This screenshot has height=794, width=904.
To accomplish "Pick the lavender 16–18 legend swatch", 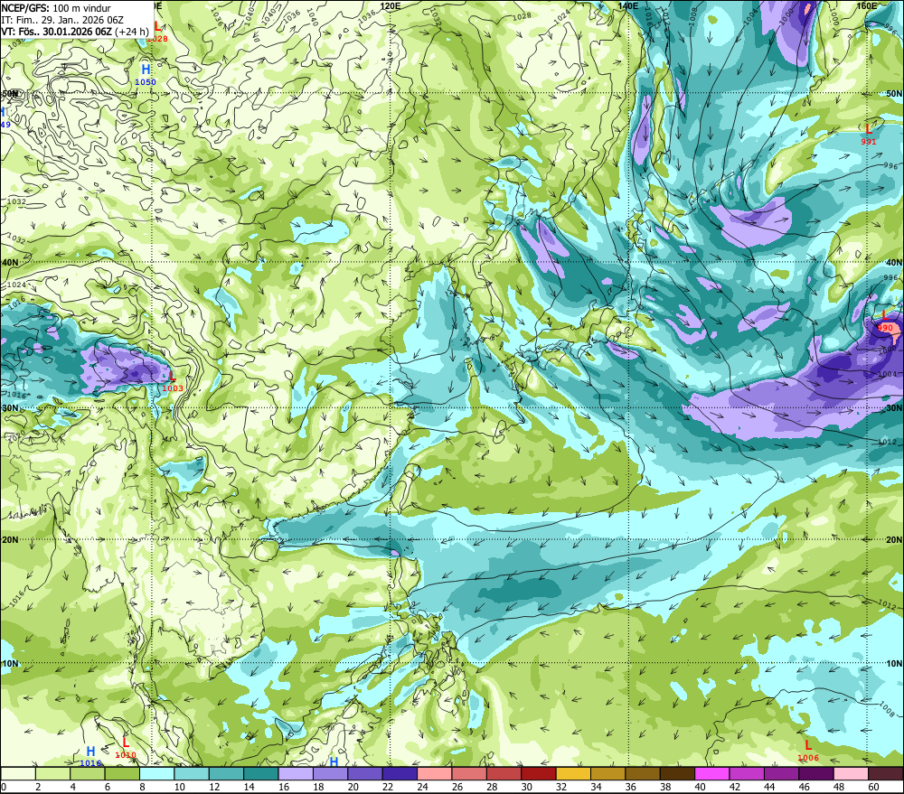I will click(x=296, y=773).
